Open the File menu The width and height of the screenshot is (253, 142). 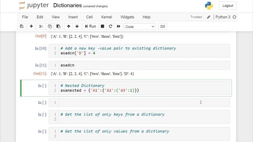click(x=25, y=17)
